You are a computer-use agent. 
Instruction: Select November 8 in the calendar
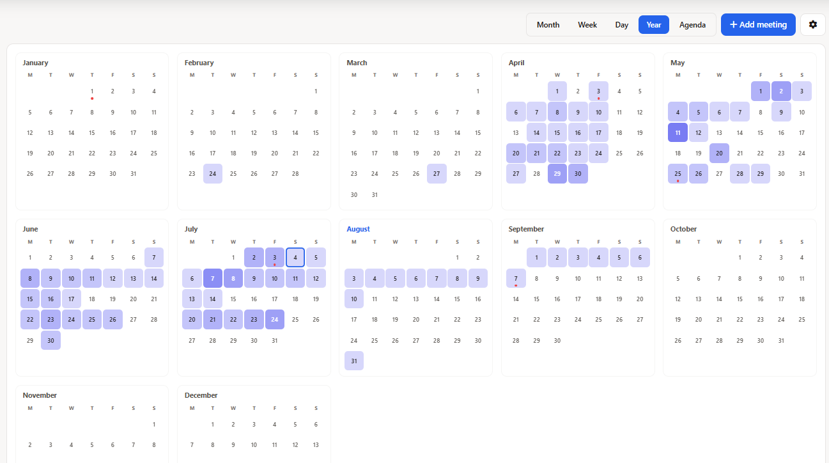(x=154, y=444)
